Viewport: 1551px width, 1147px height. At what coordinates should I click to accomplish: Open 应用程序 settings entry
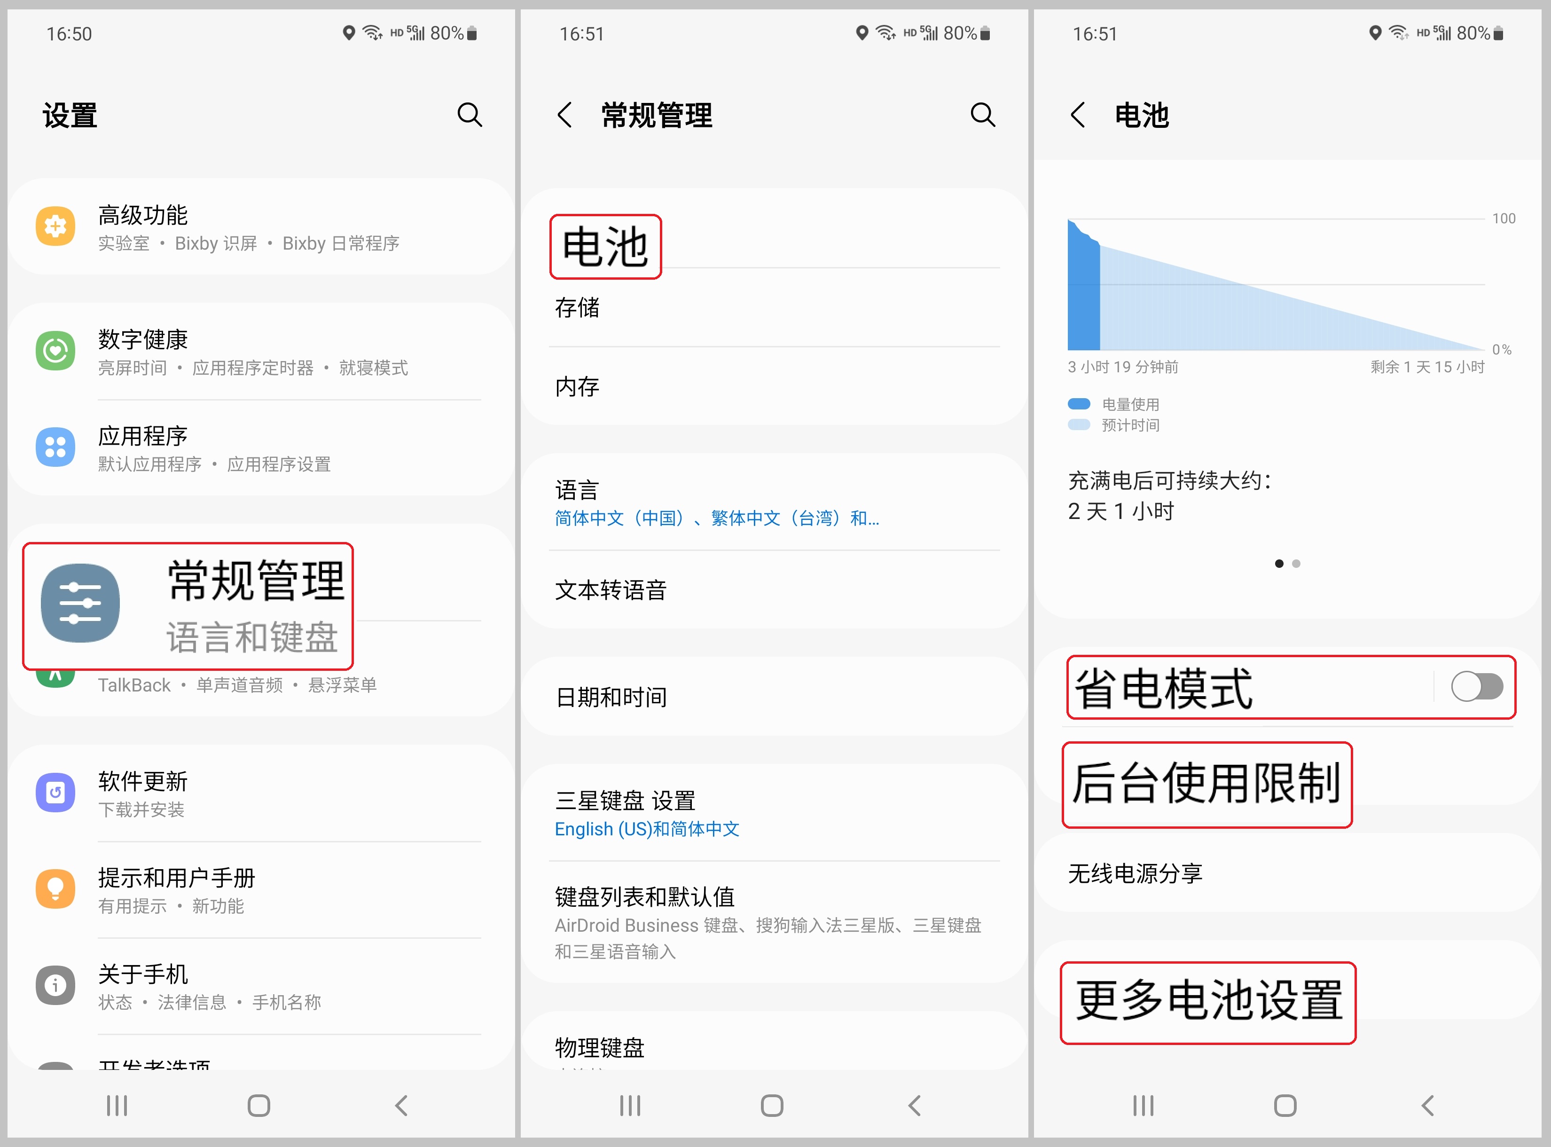[x=262, y=448]
